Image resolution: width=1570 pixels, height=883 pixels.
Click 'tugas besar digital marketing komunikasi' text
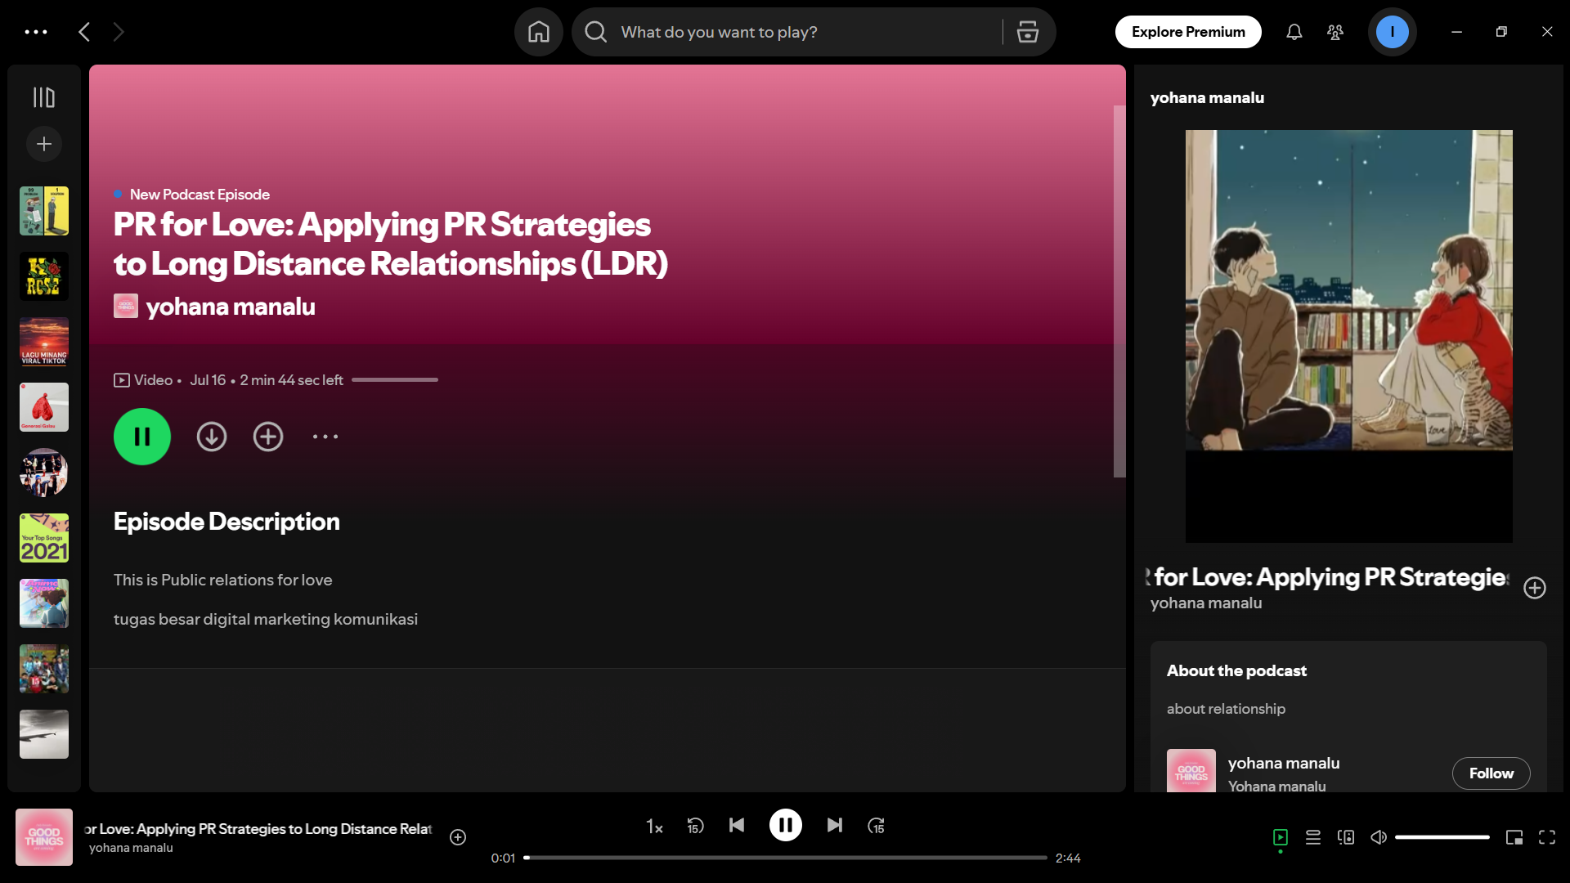(266, 619)
